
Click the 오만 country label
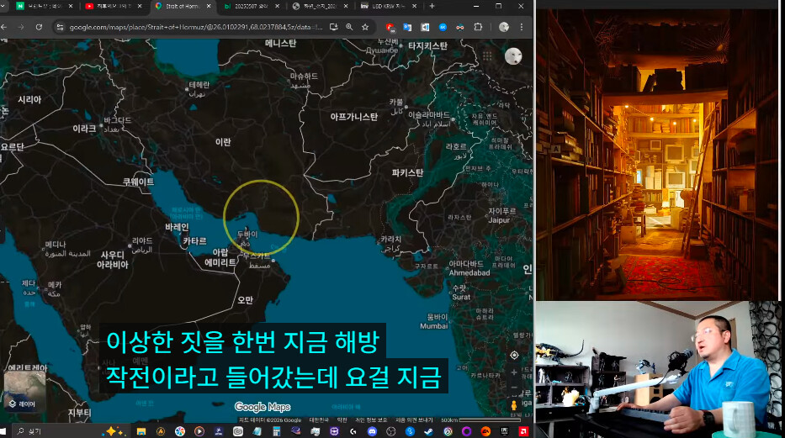click(246, 300)
